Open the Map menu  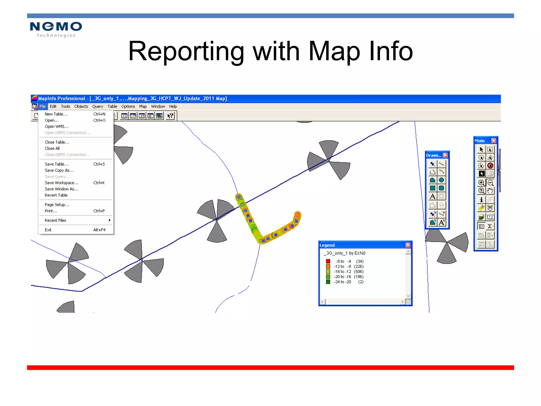(143, 106)
